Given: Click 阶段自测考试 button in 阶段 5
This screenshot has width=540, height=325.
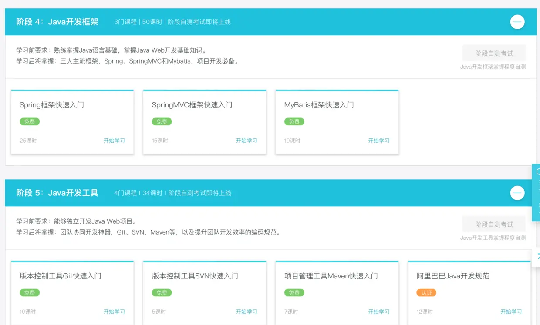Looking at the screenshot, I should point(494,224).
